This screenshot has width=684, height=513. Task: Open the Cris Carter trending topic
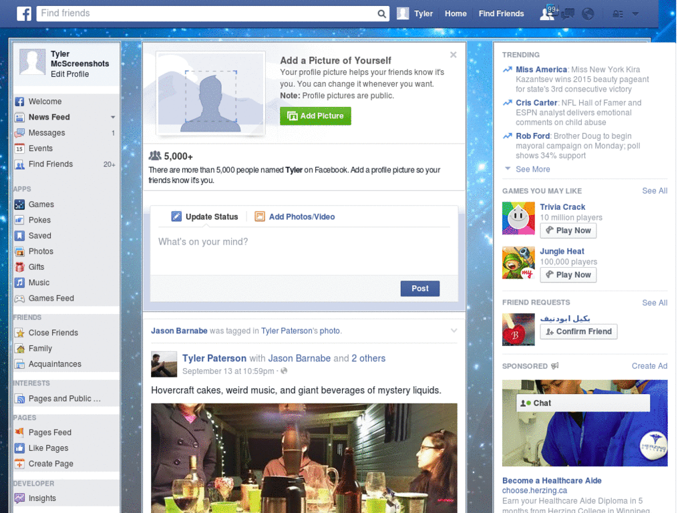click(x=536, y=103)
